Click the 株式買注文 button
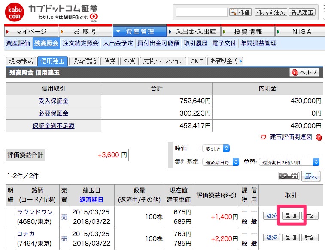This screenshot has width=325, height=250. pyautogui.click(x=271, y=12)
